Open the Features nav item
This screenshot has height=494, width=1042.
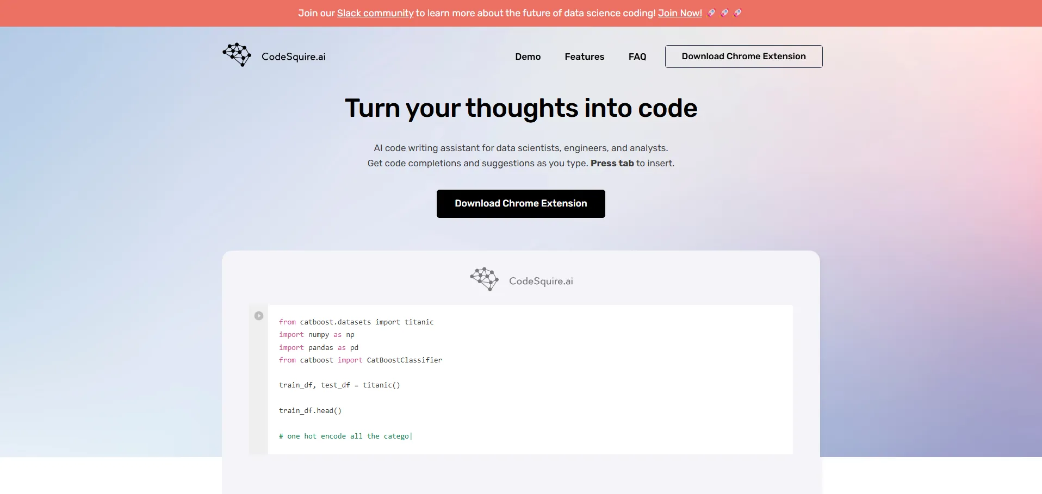pos(584,57)
